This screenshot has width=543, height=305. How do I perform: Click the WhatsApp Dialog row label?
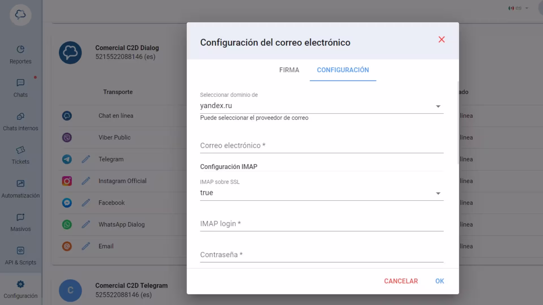pyautogui.click(x=122, y=225)
